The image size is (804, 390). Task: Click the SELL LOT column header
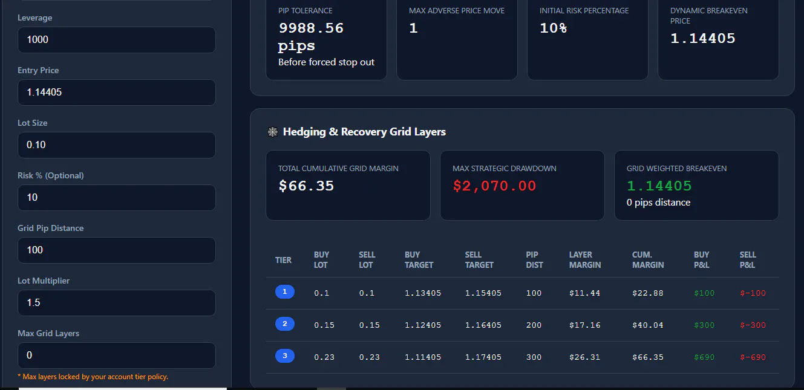pos(367,260)
